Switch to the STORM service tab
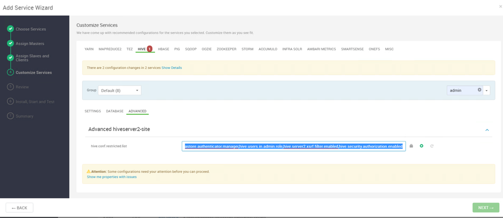 [247, 49]
